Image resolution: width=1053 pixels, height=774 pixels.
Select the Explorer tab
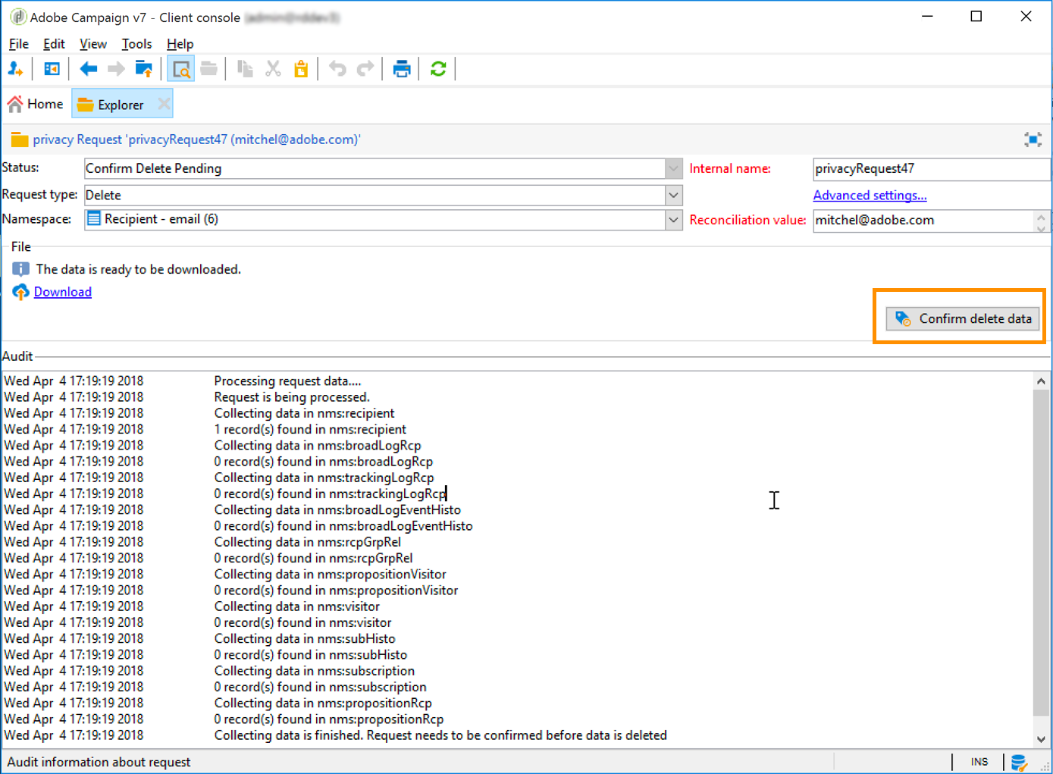pyautogui.click(x=121, y=105)
